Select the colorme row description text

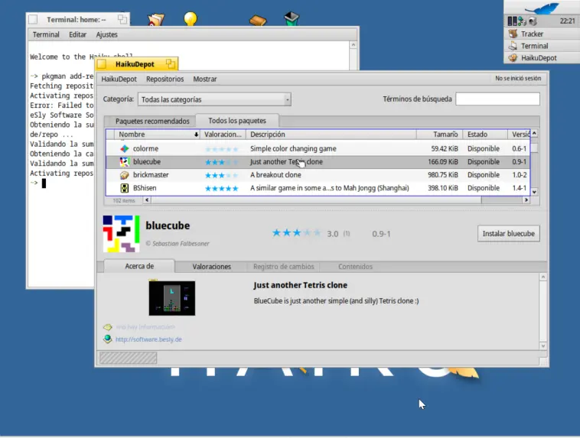coord(293,148)
